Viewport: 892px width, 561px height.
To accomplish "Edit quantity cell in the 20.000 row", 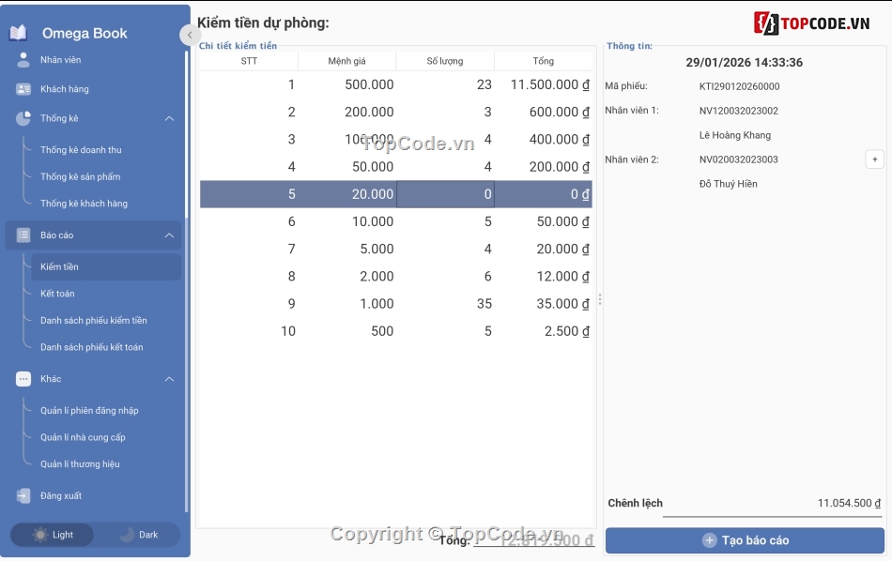I will click(x=445, y=194).
